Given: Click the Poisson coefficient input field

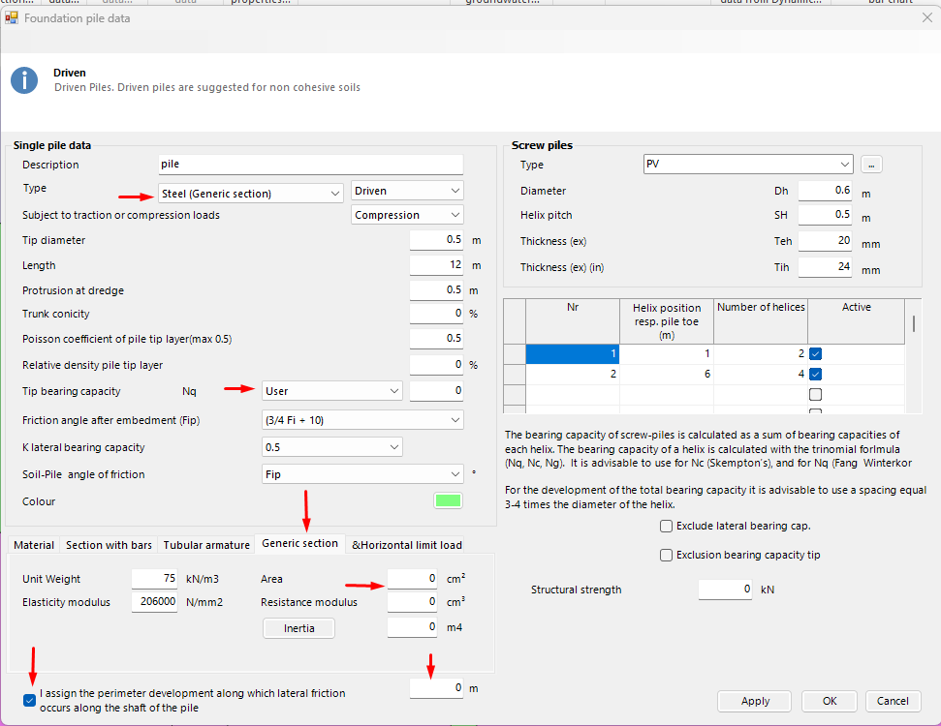Looking at the screenshot, I should click(x=436, y=339).
